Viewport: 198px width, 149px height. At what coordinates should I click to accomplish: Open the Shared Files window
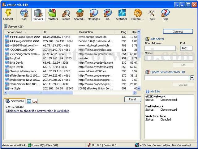pyautogui.click(x=80, y=15)
